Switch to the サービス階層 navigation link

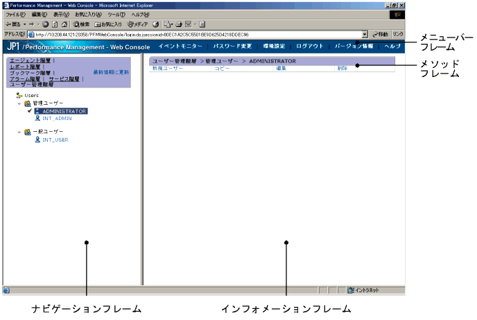[x=64, y=79]
